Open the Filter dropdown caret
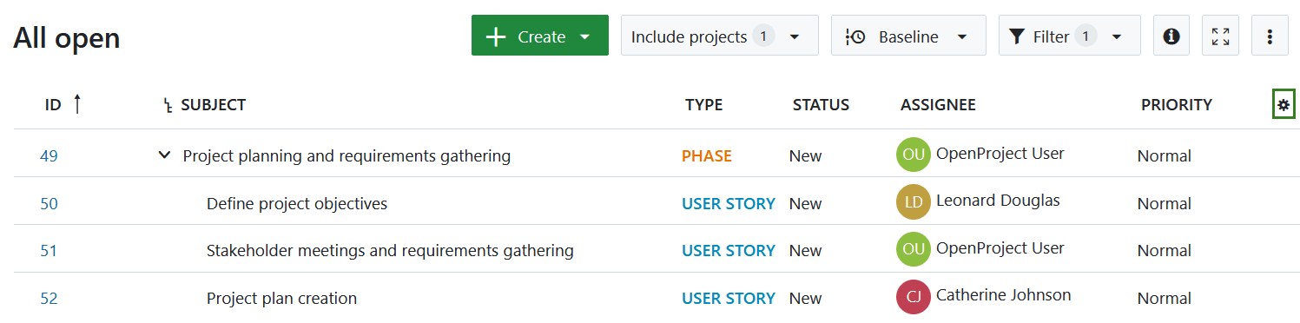 (x=1117, y=36)
